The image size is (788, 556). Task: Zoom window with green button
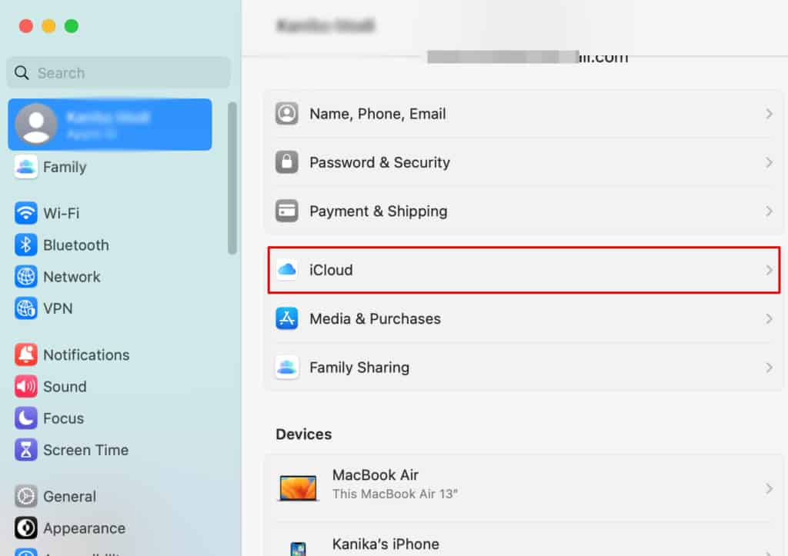72,25
